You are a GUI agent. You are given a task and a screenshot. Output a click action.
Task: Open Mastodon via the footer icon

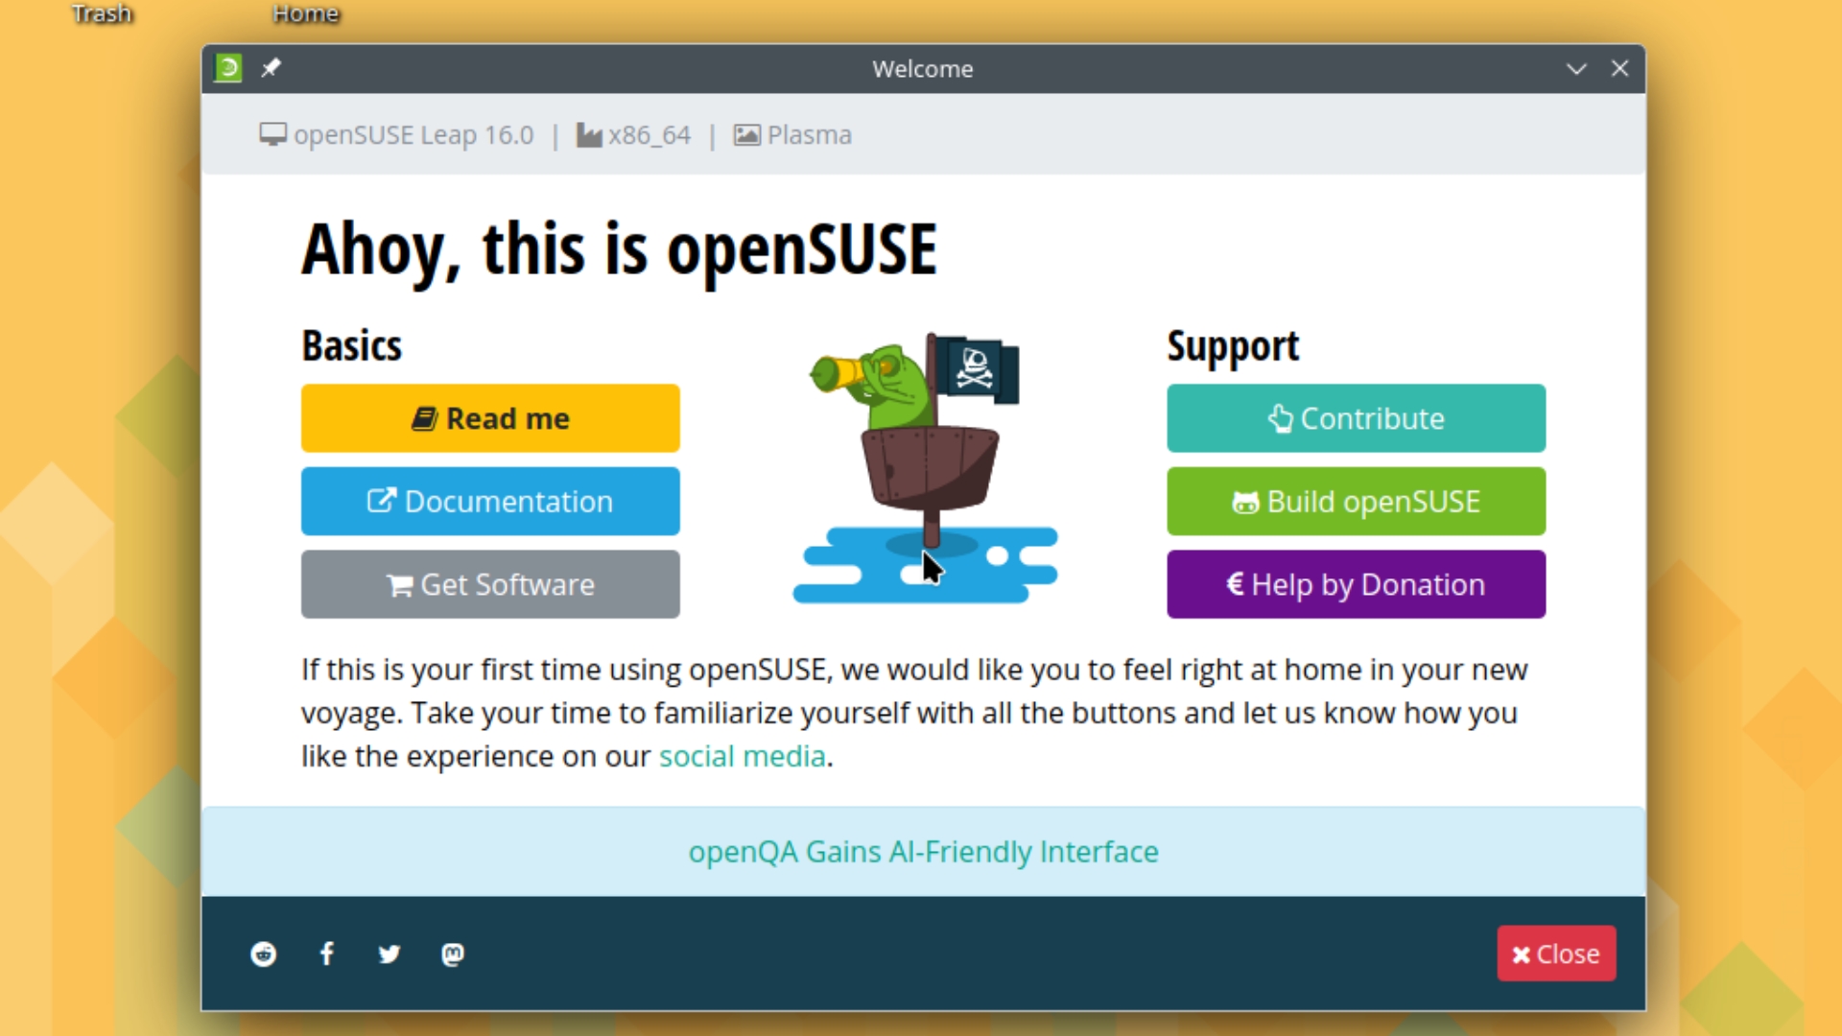tap(451, 954)
